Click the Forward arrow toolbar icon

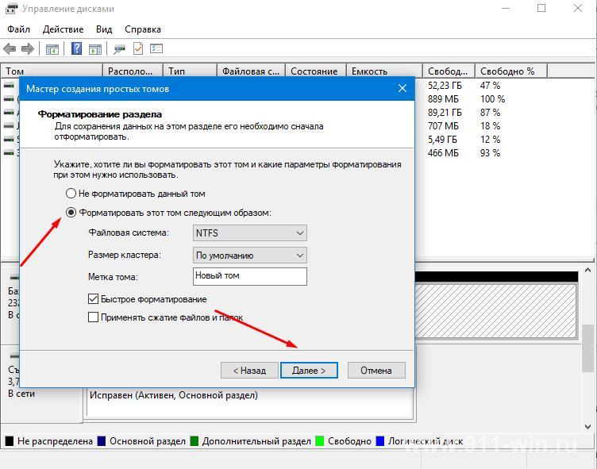coord(28,48)
